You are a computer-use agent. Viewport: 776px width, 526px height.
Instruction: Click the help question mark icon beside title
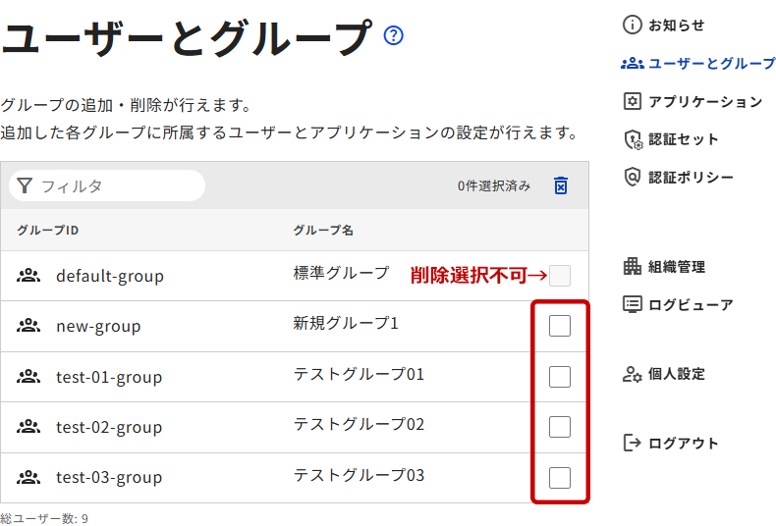tap(394, 36)
